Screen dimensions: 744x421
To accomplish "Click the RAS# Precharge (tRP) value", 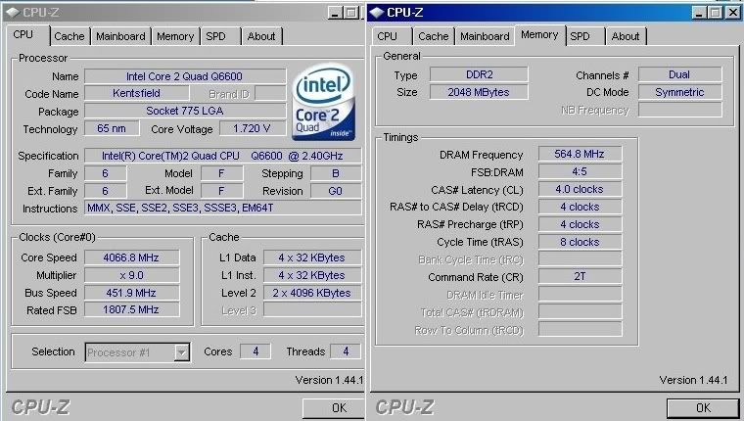I will (x=580, y=224).
